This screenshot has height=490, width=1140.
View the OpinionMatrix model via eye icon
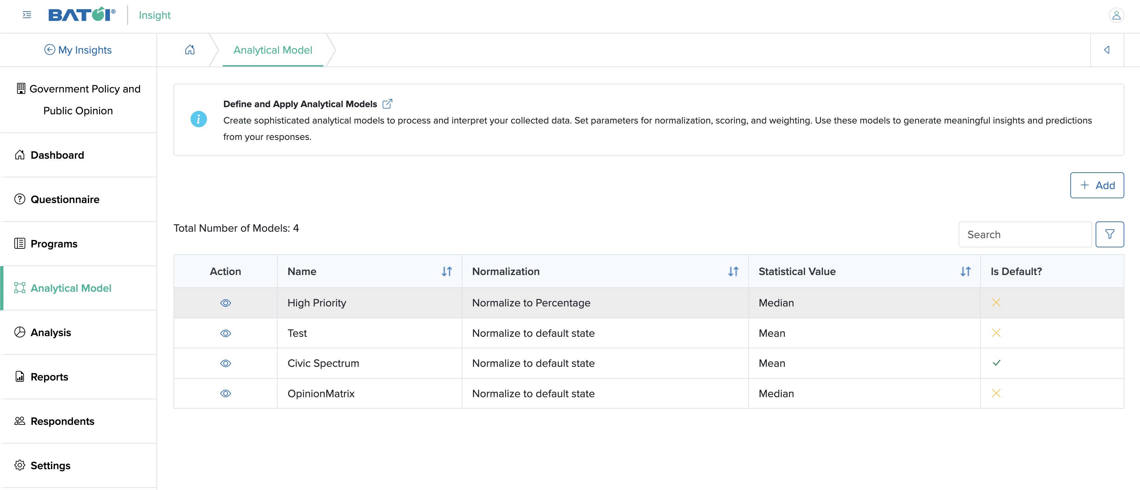(x=226, y=393)
